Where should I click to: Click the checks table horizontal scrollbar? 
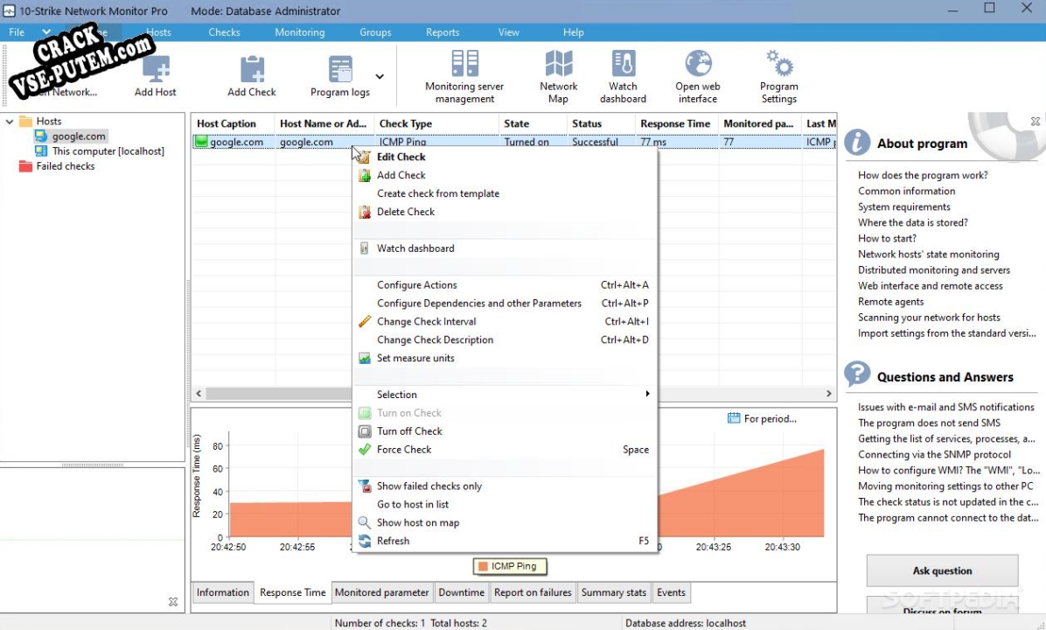pos(513,394)
